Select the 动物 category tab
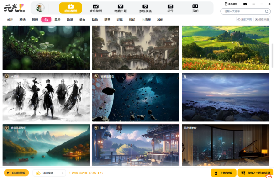The height and width of the screenshot is (178, 274). click(95, 20)
